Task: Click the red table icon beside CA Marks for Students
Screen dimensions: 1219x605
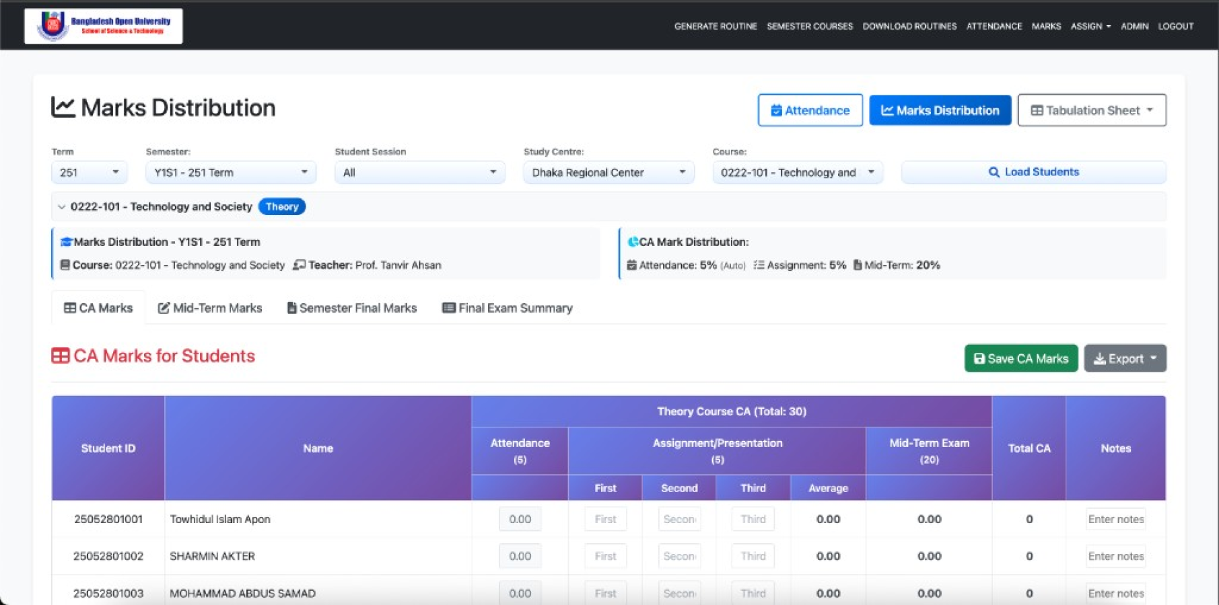Action: [61, 356]
